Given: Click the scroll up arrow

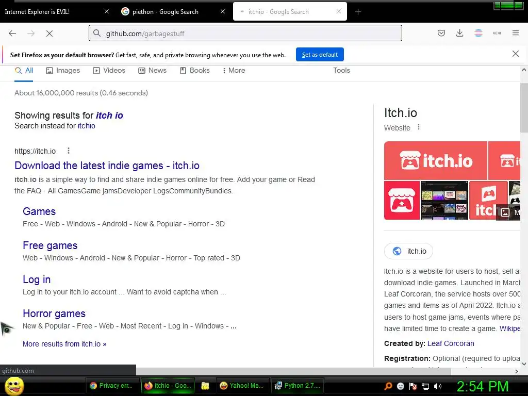Looking at the screenshot, I should click(524, 70).
